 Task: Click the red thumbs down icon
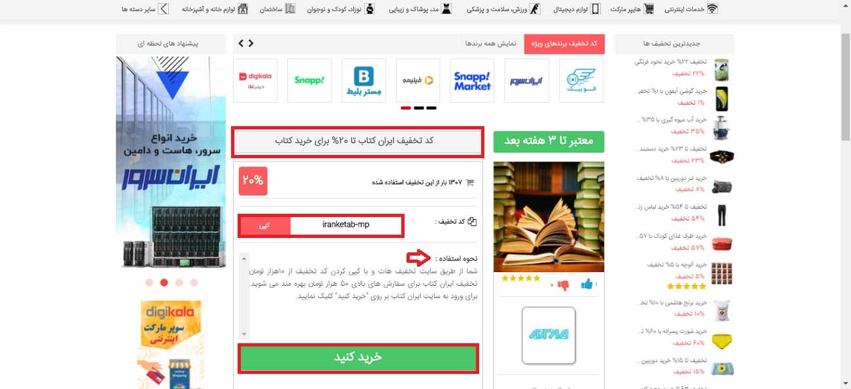tap(562, 285)
